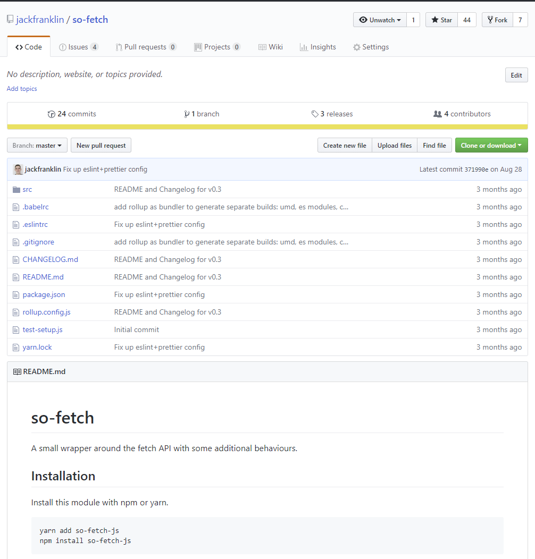Click the file icon beside README.md row
Image resolution: width=535 pixels, height=559 pixels.
click(16, 277)
